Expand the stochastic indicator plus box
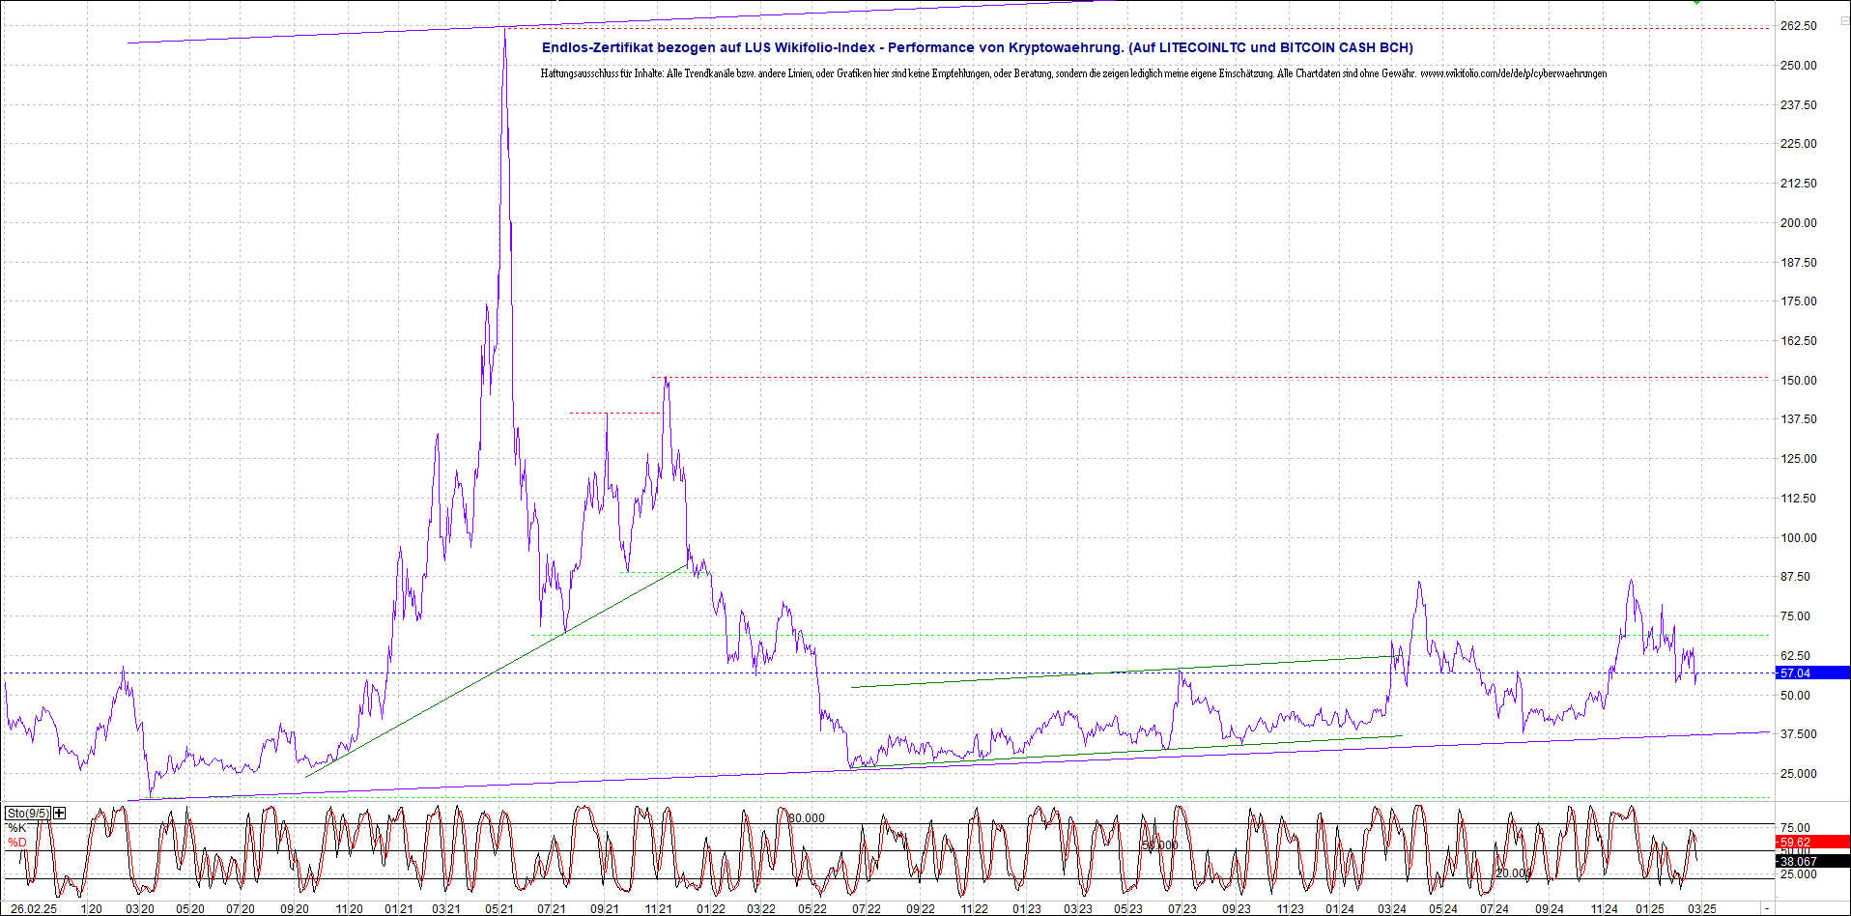The width and height of the screenshot is (1851, 916). (x=59, y=814)
